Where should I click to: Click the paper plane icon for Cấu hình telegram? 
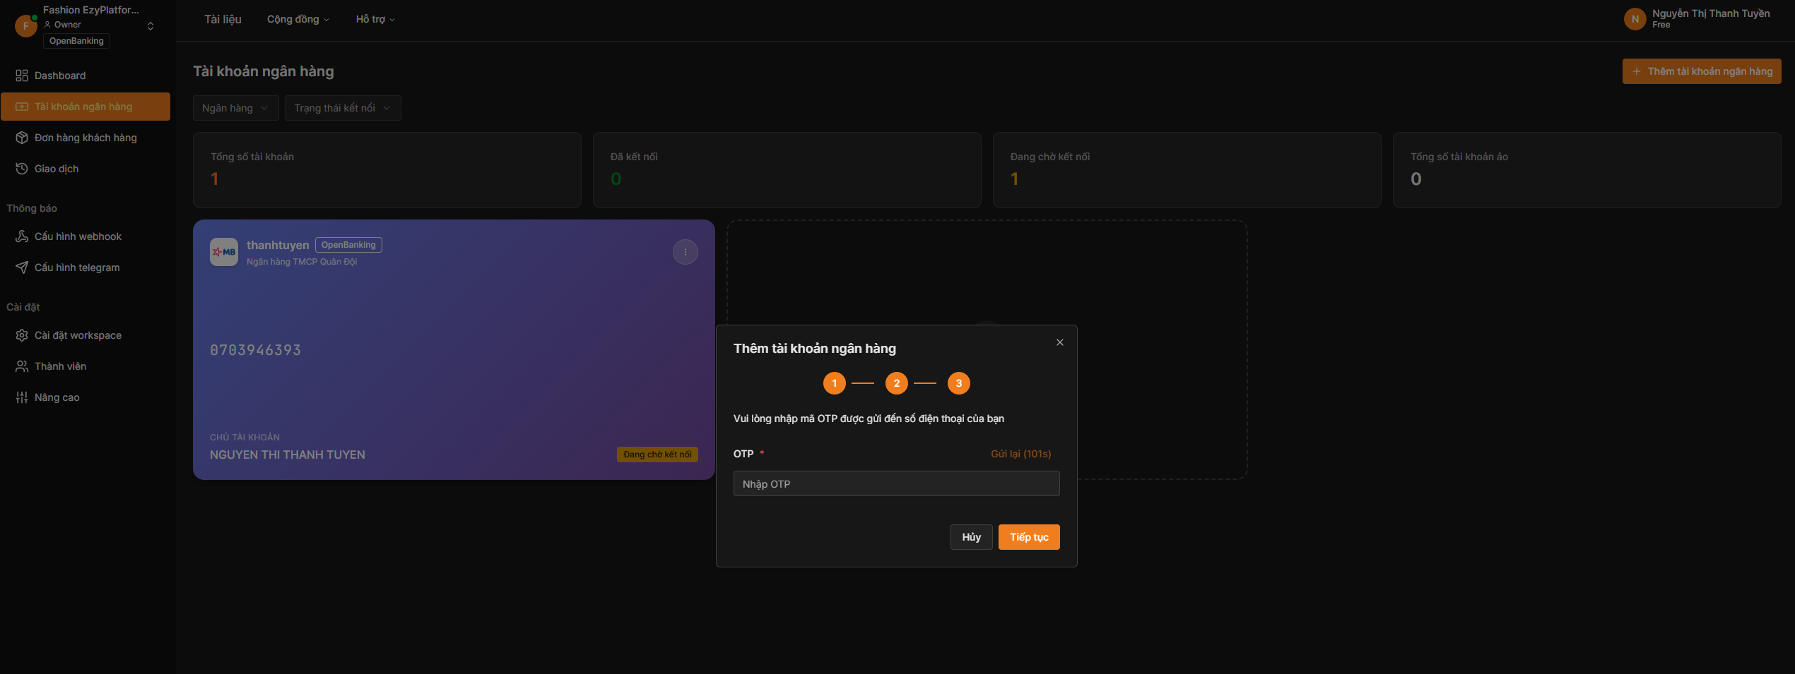[x=22, y=267]
